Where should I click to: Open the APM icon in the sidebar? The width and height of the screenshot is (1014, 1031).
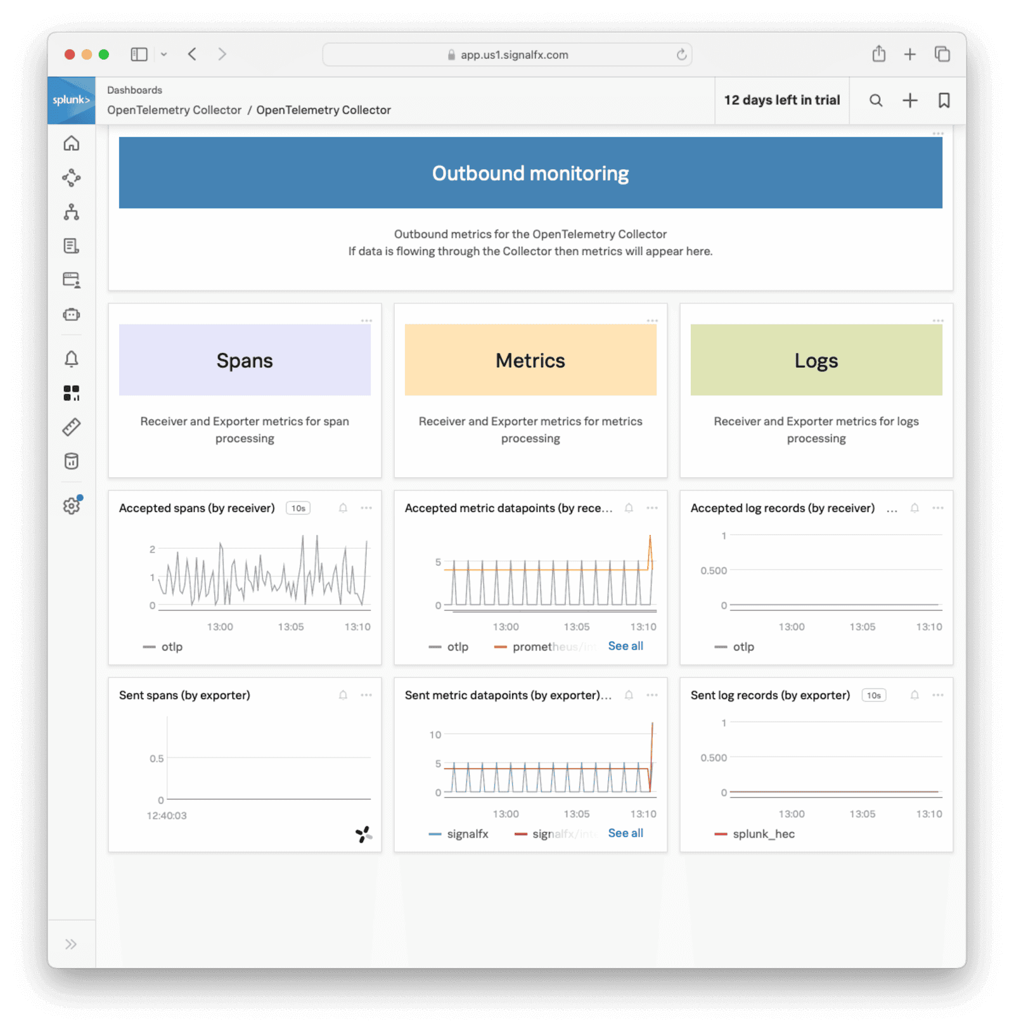point(71,177)
